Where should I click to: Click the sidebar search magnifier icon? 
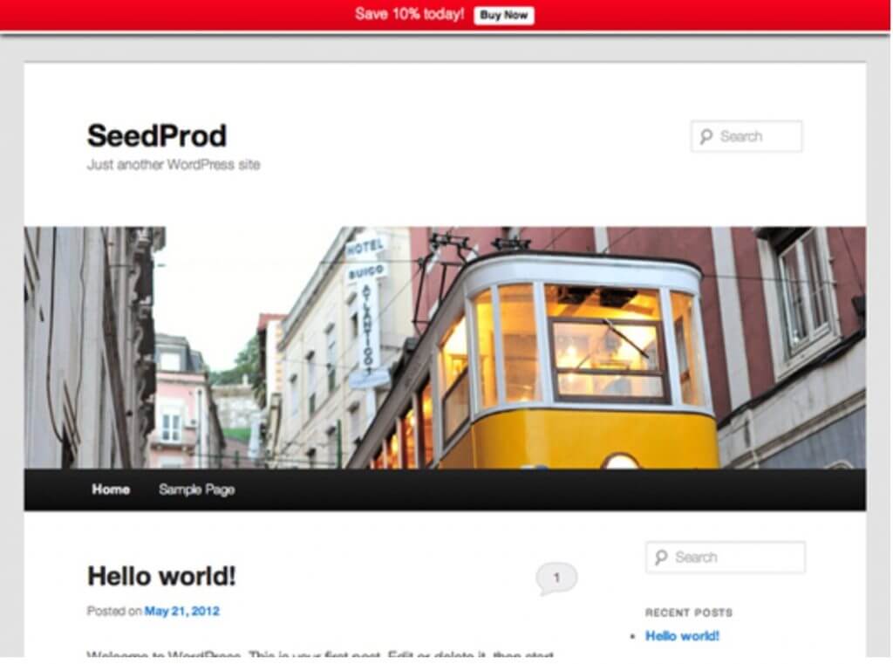click(x=661, y=557)
